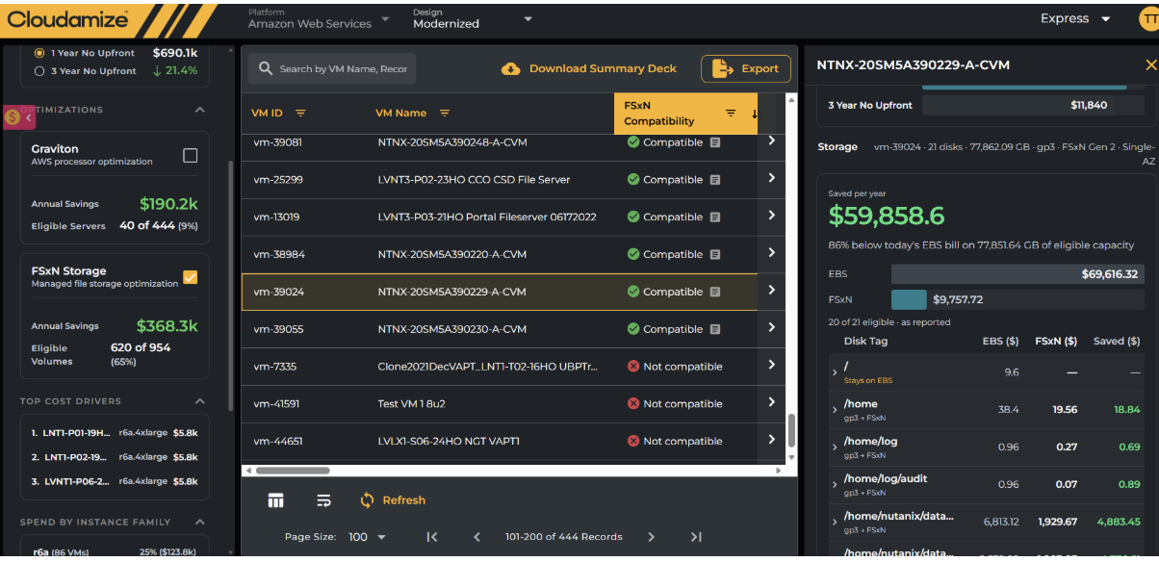Viewport: 1159px width, 562px height.
Task: Click the Export button
Action: tap(746, 68)
